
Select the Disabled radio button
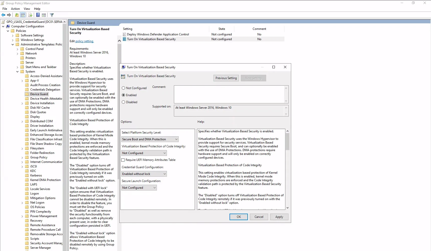click(x=124, y=102)
